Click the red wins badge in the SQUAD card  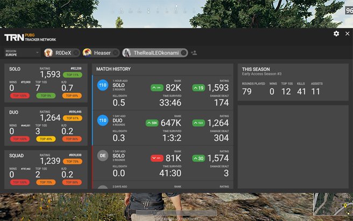[19, 182]
